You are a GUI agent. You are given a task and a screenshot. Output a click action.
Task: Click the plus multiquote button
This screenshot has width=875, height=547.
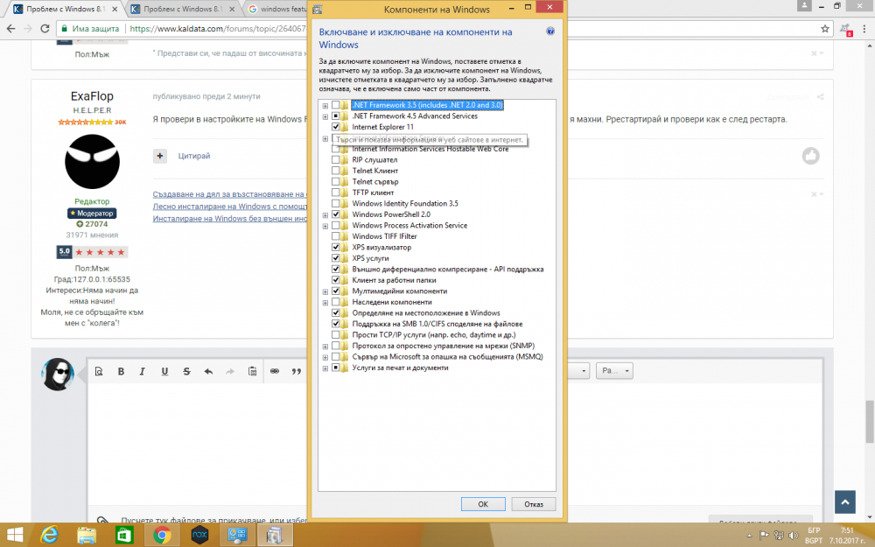[x=160, y=156]
